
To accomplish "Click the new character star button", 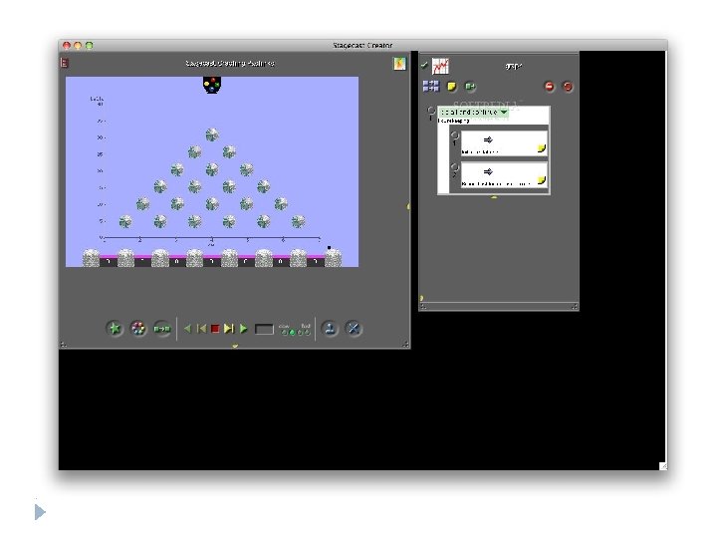I will 115,329.
